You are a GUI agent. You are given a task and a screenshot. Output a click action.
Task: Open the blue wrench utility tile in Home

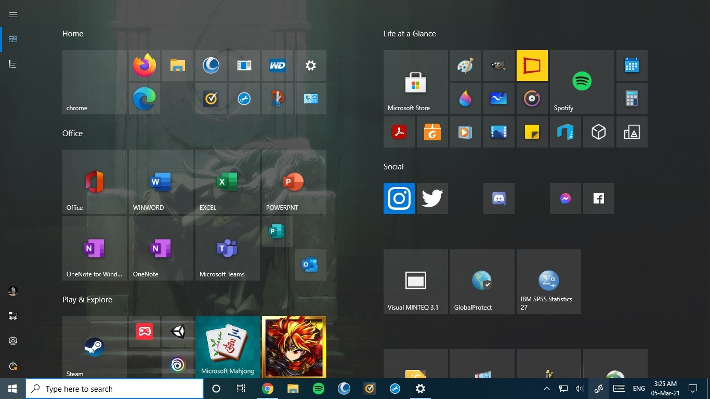tap(244, 99)
